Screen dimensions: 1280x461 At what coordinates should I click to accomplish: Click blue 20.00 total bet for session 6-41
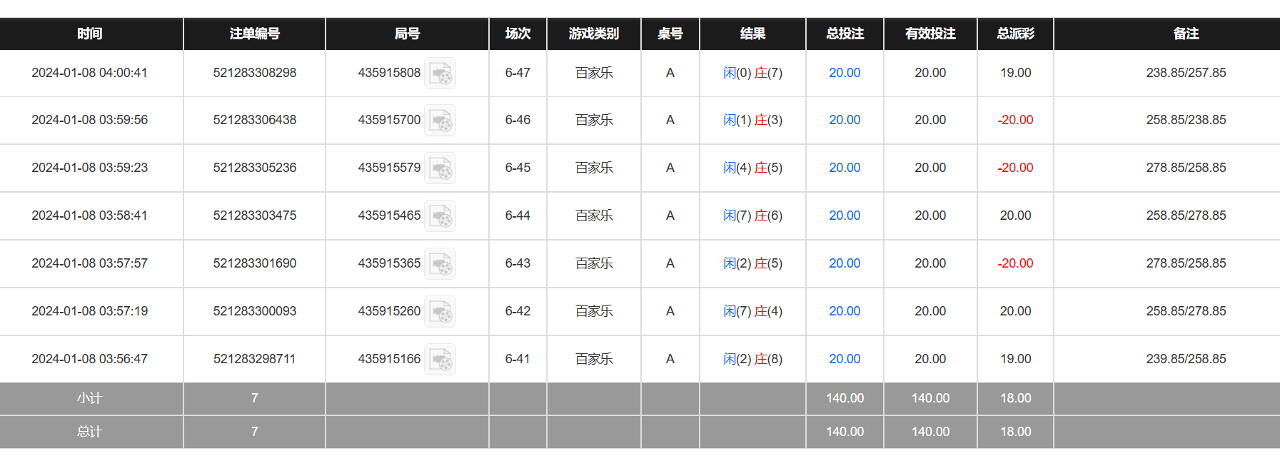(845, 359)
